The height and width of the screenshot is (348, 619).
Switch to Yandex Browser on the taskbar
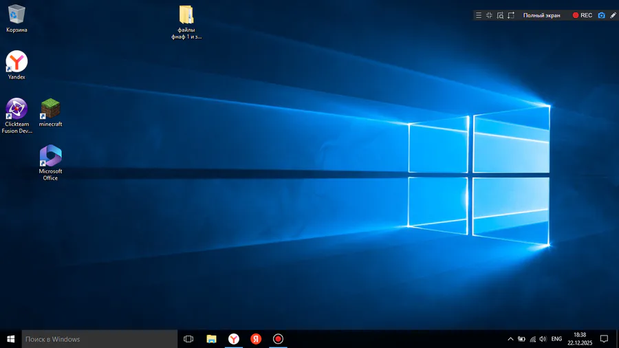(x=234, y=339)
